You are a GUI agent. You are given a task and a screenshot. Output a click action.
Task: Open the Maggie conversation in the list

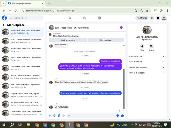pyautogui.click(x=23, y=95)
